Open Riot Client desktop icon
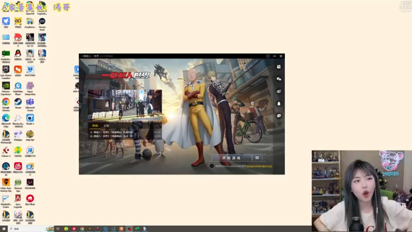The image size is (412, 232). pos(30,200)
